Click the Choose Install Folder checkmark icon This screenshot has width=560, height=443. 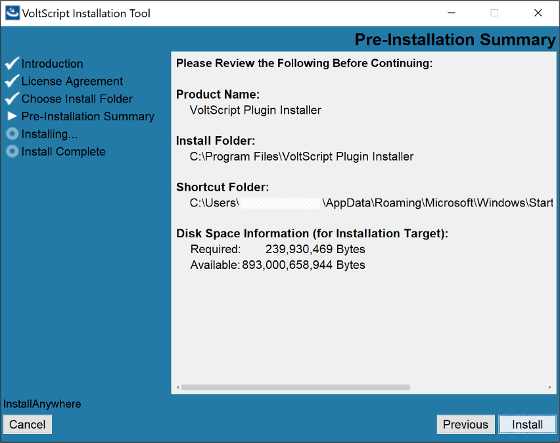[12, 99]
